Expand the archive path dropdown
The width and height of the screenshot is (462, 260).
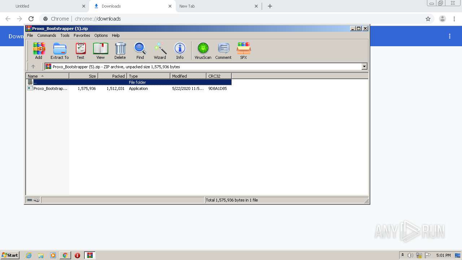364,66
